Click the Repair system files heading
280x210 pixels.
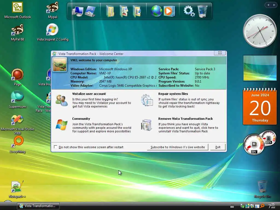173,94
